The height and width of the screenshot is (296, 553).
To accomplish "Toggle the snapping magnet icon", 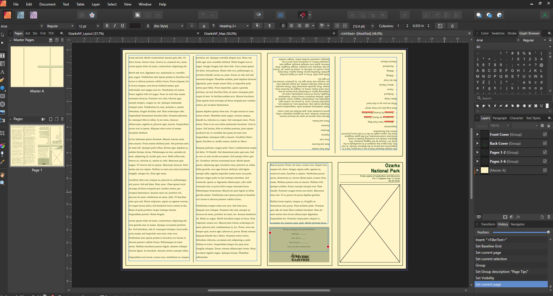I will coord(303,15).
